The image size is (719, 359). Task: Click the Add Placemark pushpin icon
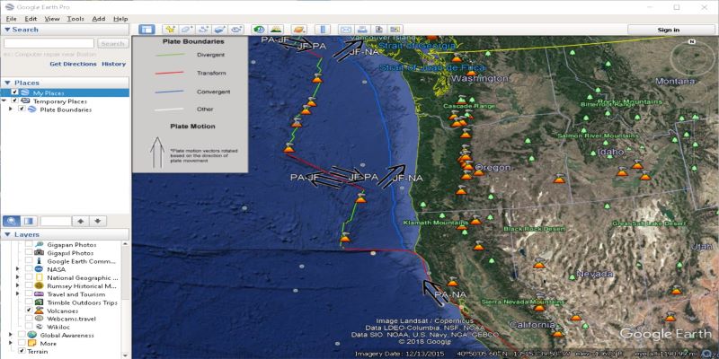tap(170, 30)
